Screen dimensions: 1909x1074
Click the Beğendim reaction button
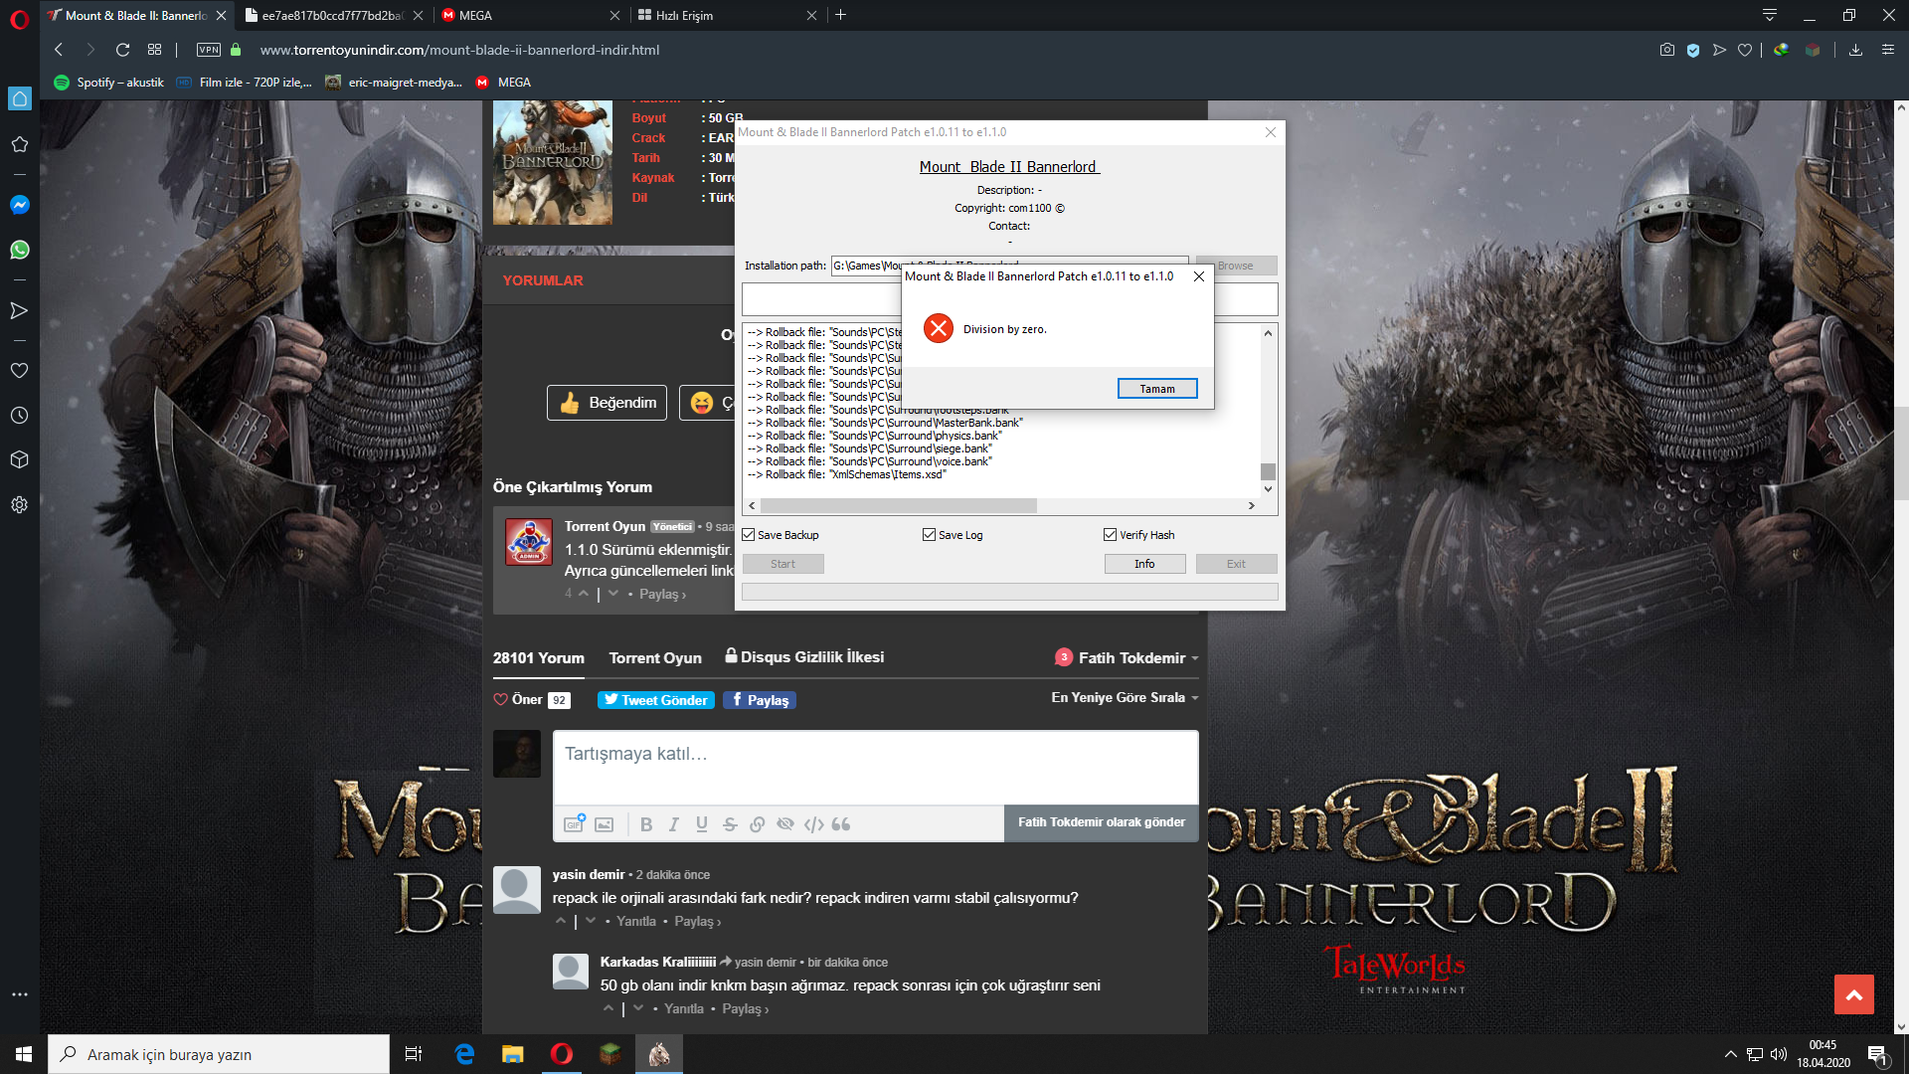pyautogui.click(x=607, y=403)
